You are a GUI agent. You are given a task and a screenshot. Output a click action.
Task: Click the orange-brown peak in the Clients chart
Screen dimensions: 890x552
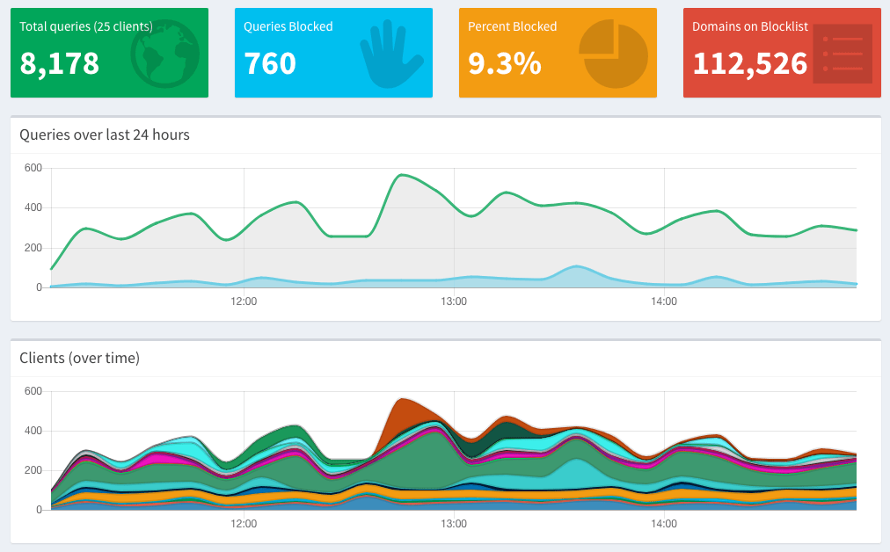(403, 409)
